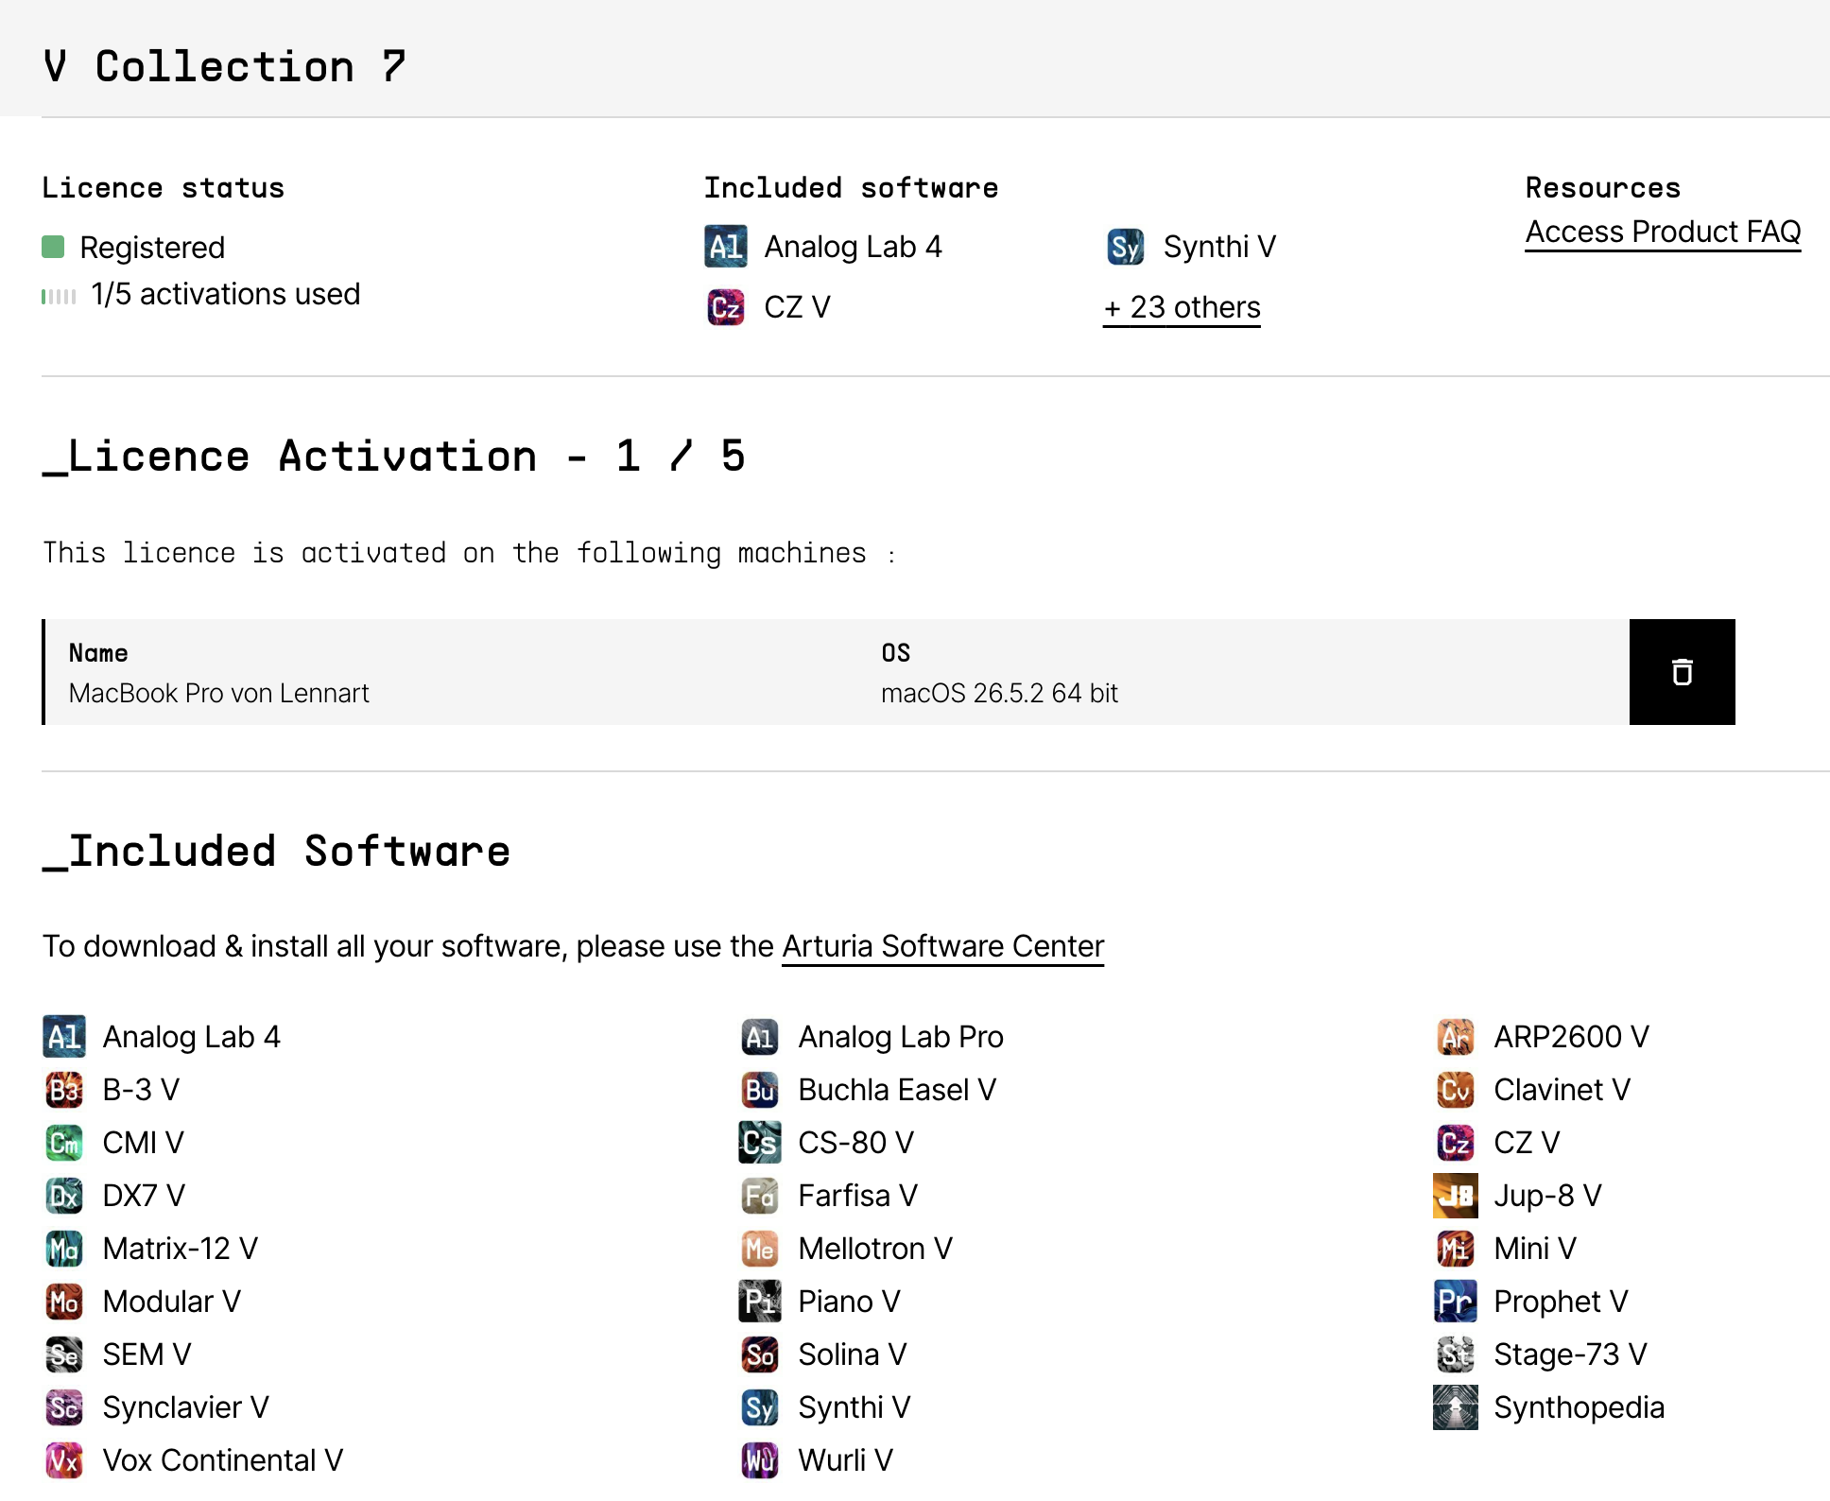The width and height of the screenshot is (1830, 1501).
Task: Click the DX7 V icon
Action: tap(64, 1196)
